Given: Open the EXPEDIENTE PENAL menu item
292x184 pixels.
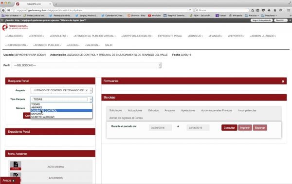Looking at the screenshot, I should click(x=170, y=36).
